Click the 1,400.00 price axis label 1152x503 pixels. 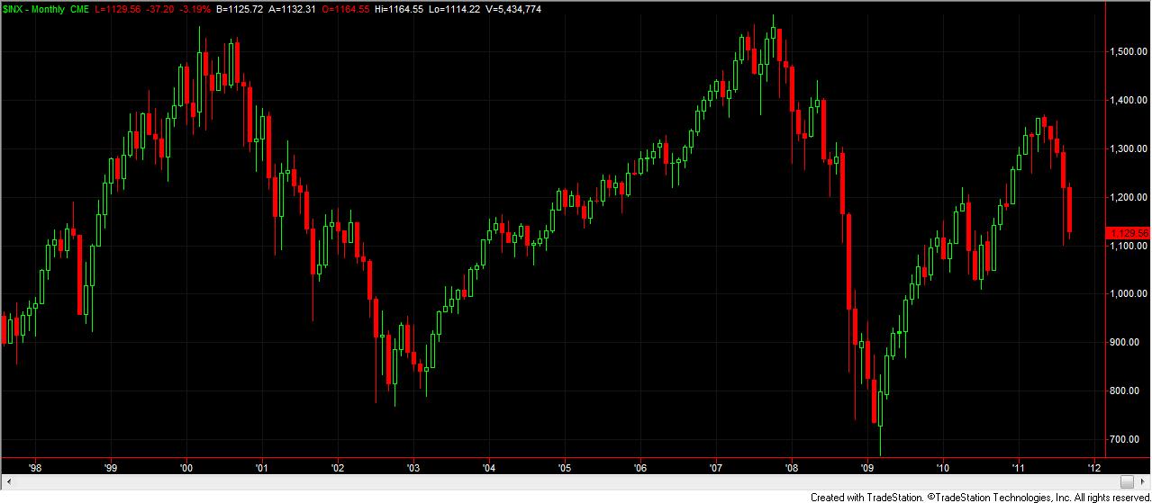point(1129,100)
